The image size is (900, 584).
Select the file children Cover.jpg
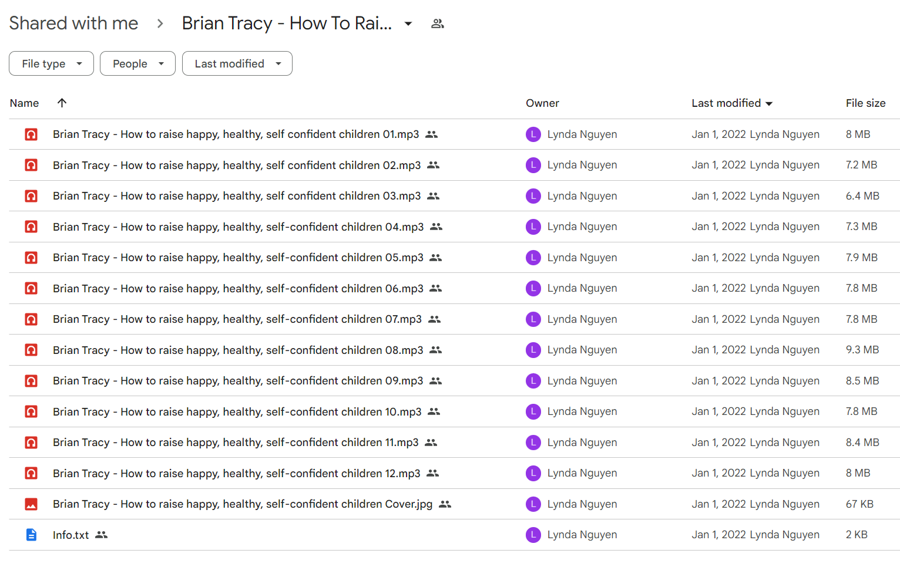[243, 504]
